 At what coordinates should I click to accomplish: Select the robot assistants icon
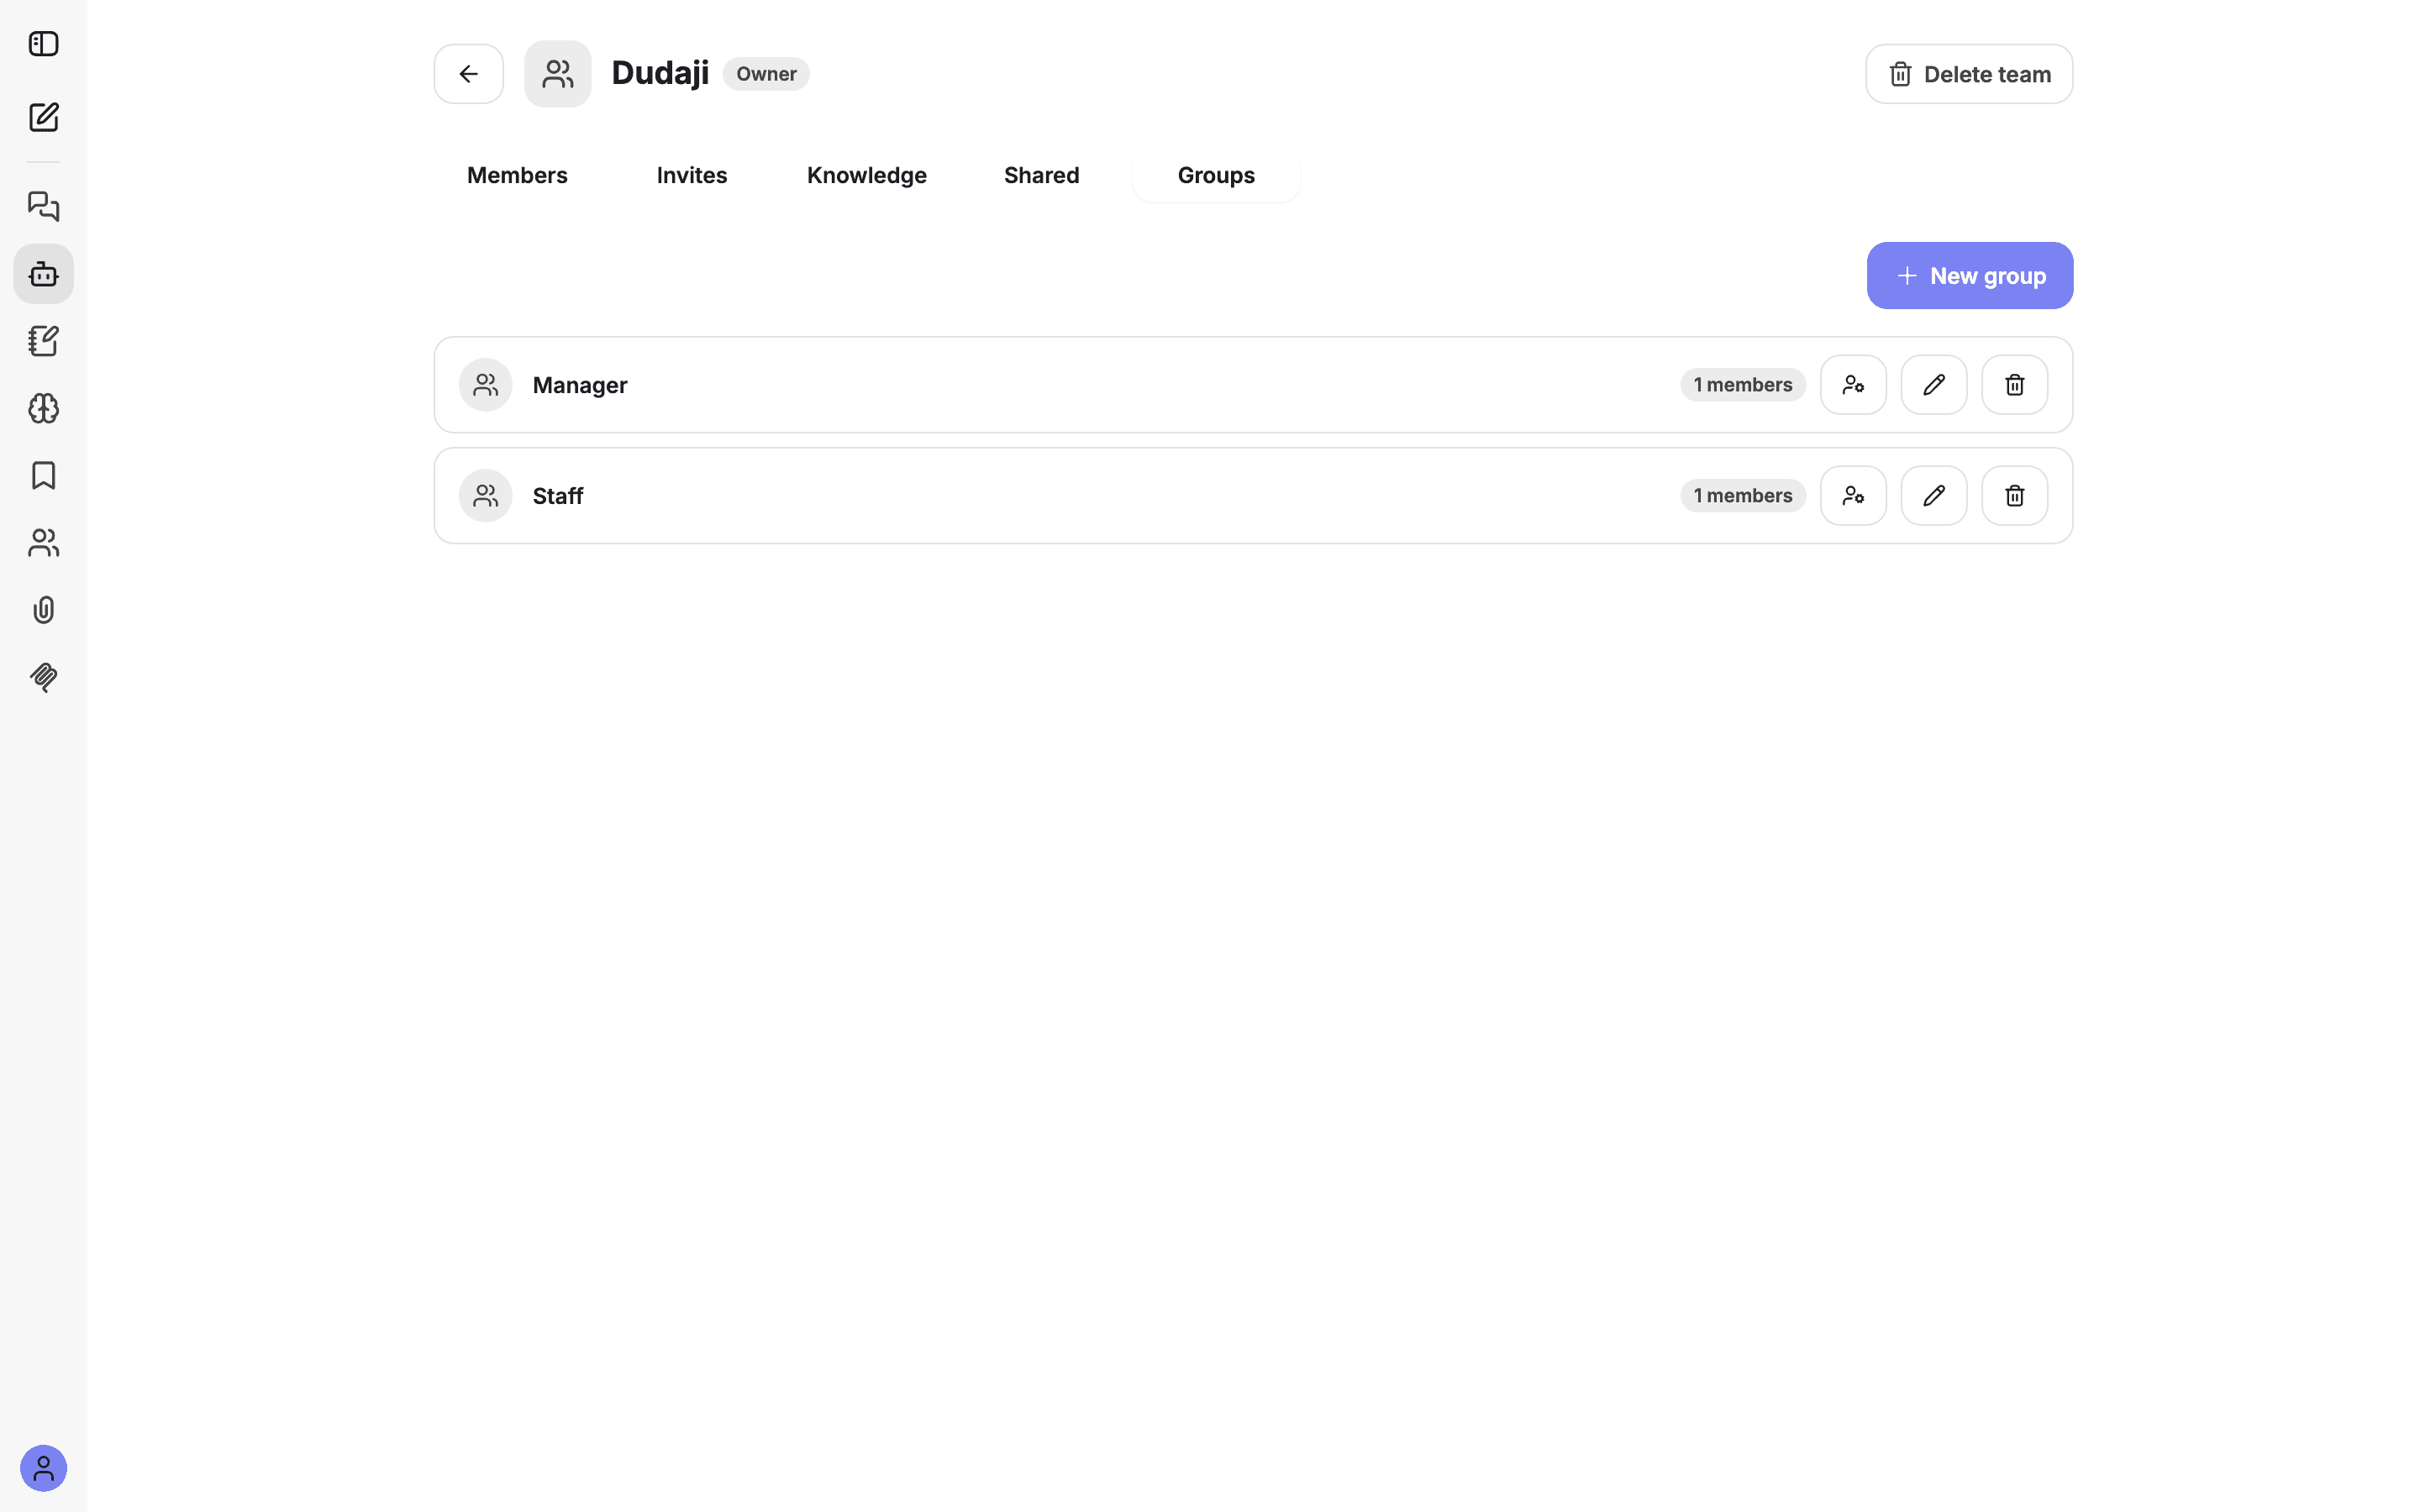click(x=43, y=274)
